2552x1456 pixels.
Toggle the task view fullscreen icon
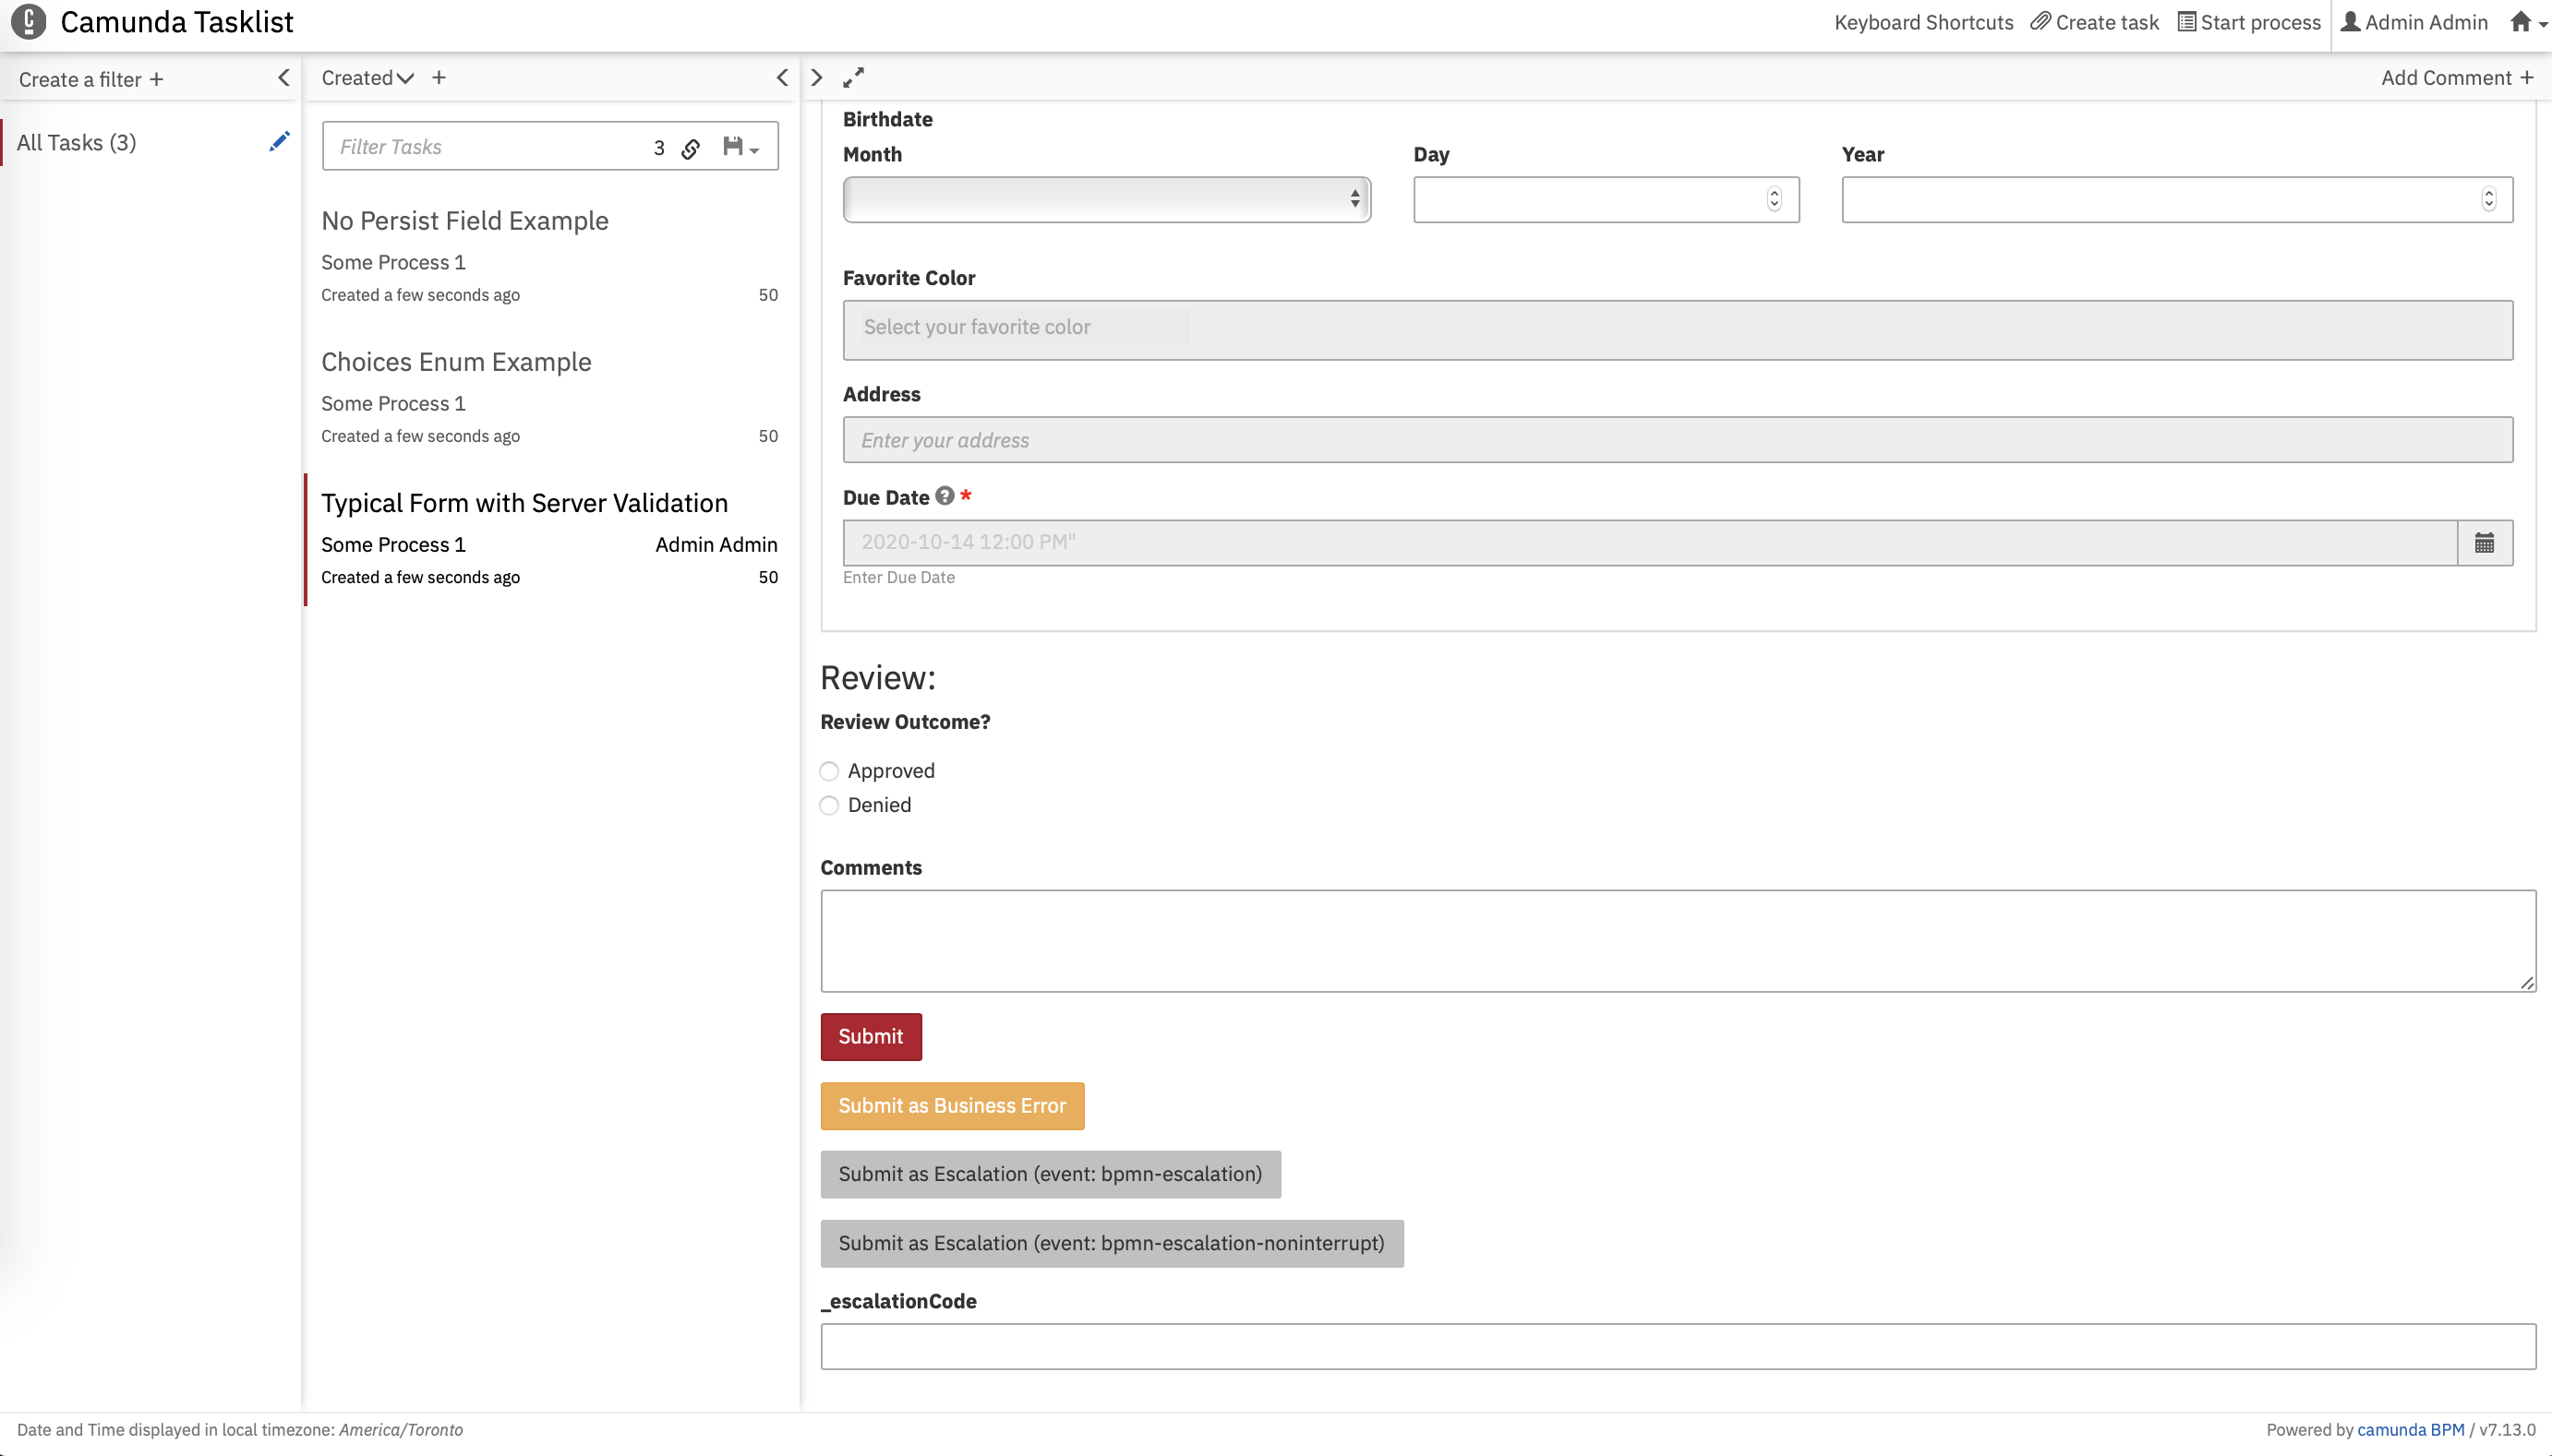tap(853, 78)
